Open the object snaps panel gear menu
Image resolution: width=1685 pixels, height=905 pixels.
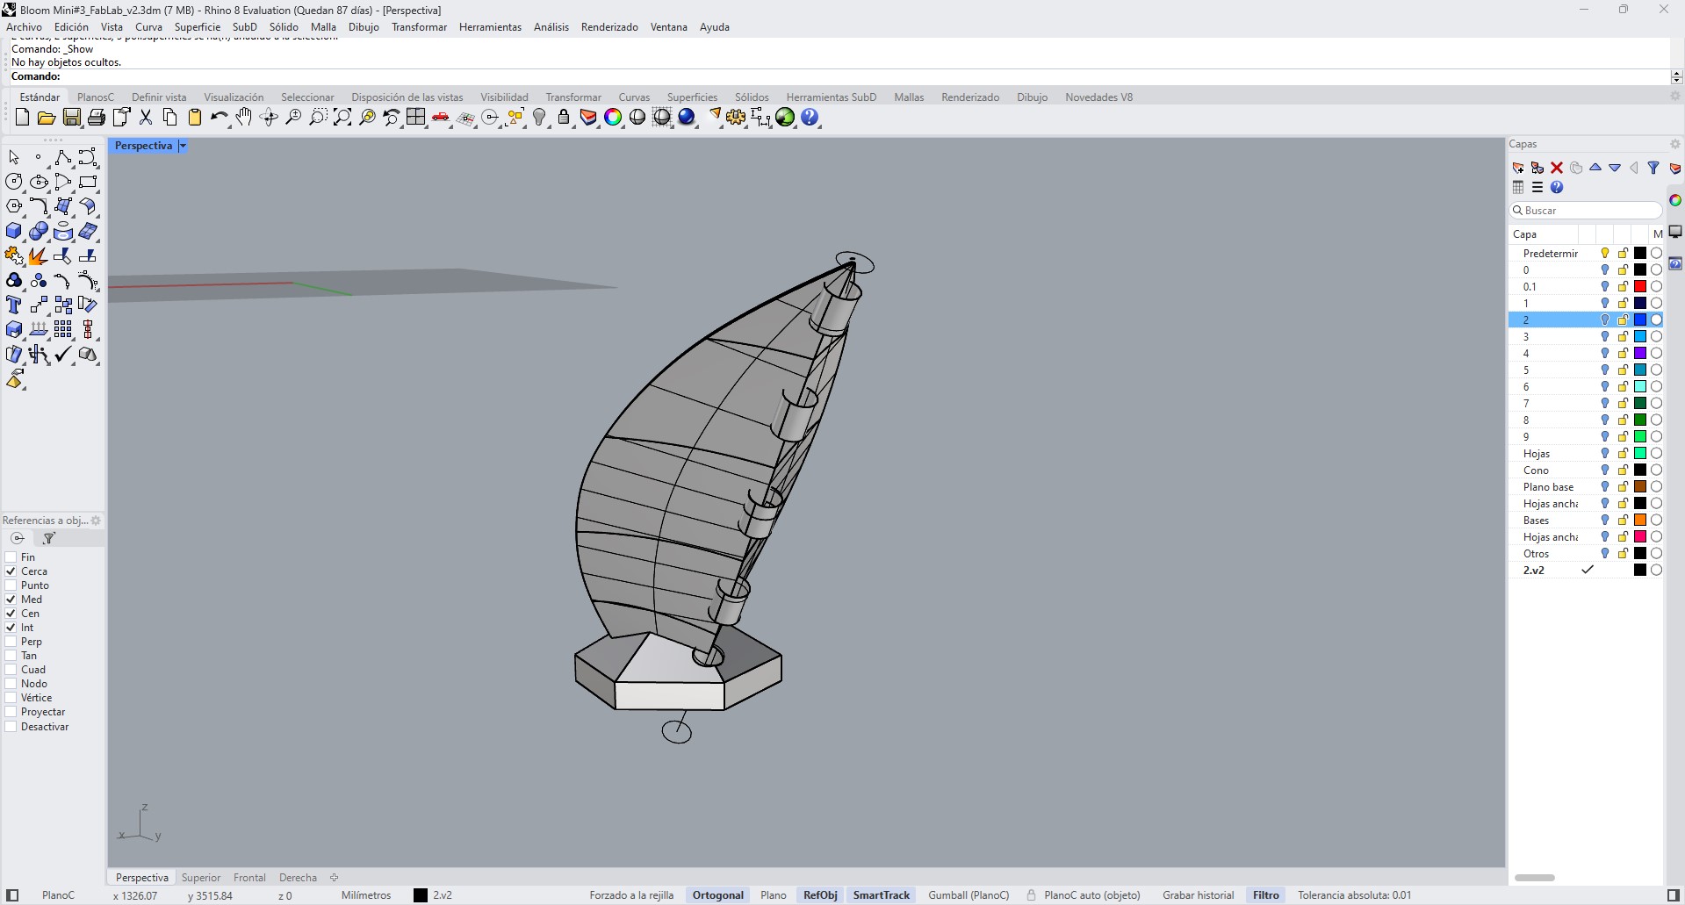point(96,521)
